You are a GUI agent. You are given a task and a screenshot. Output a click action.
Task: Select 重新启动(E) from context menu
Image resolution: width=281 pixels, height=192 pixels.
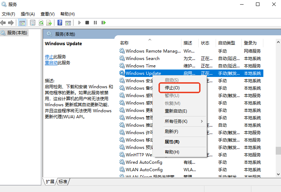point(176,111)
